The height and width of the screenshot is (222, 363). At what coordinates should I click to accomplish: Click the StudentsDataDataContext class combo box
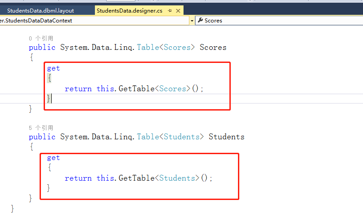click(x=94, y=21)
